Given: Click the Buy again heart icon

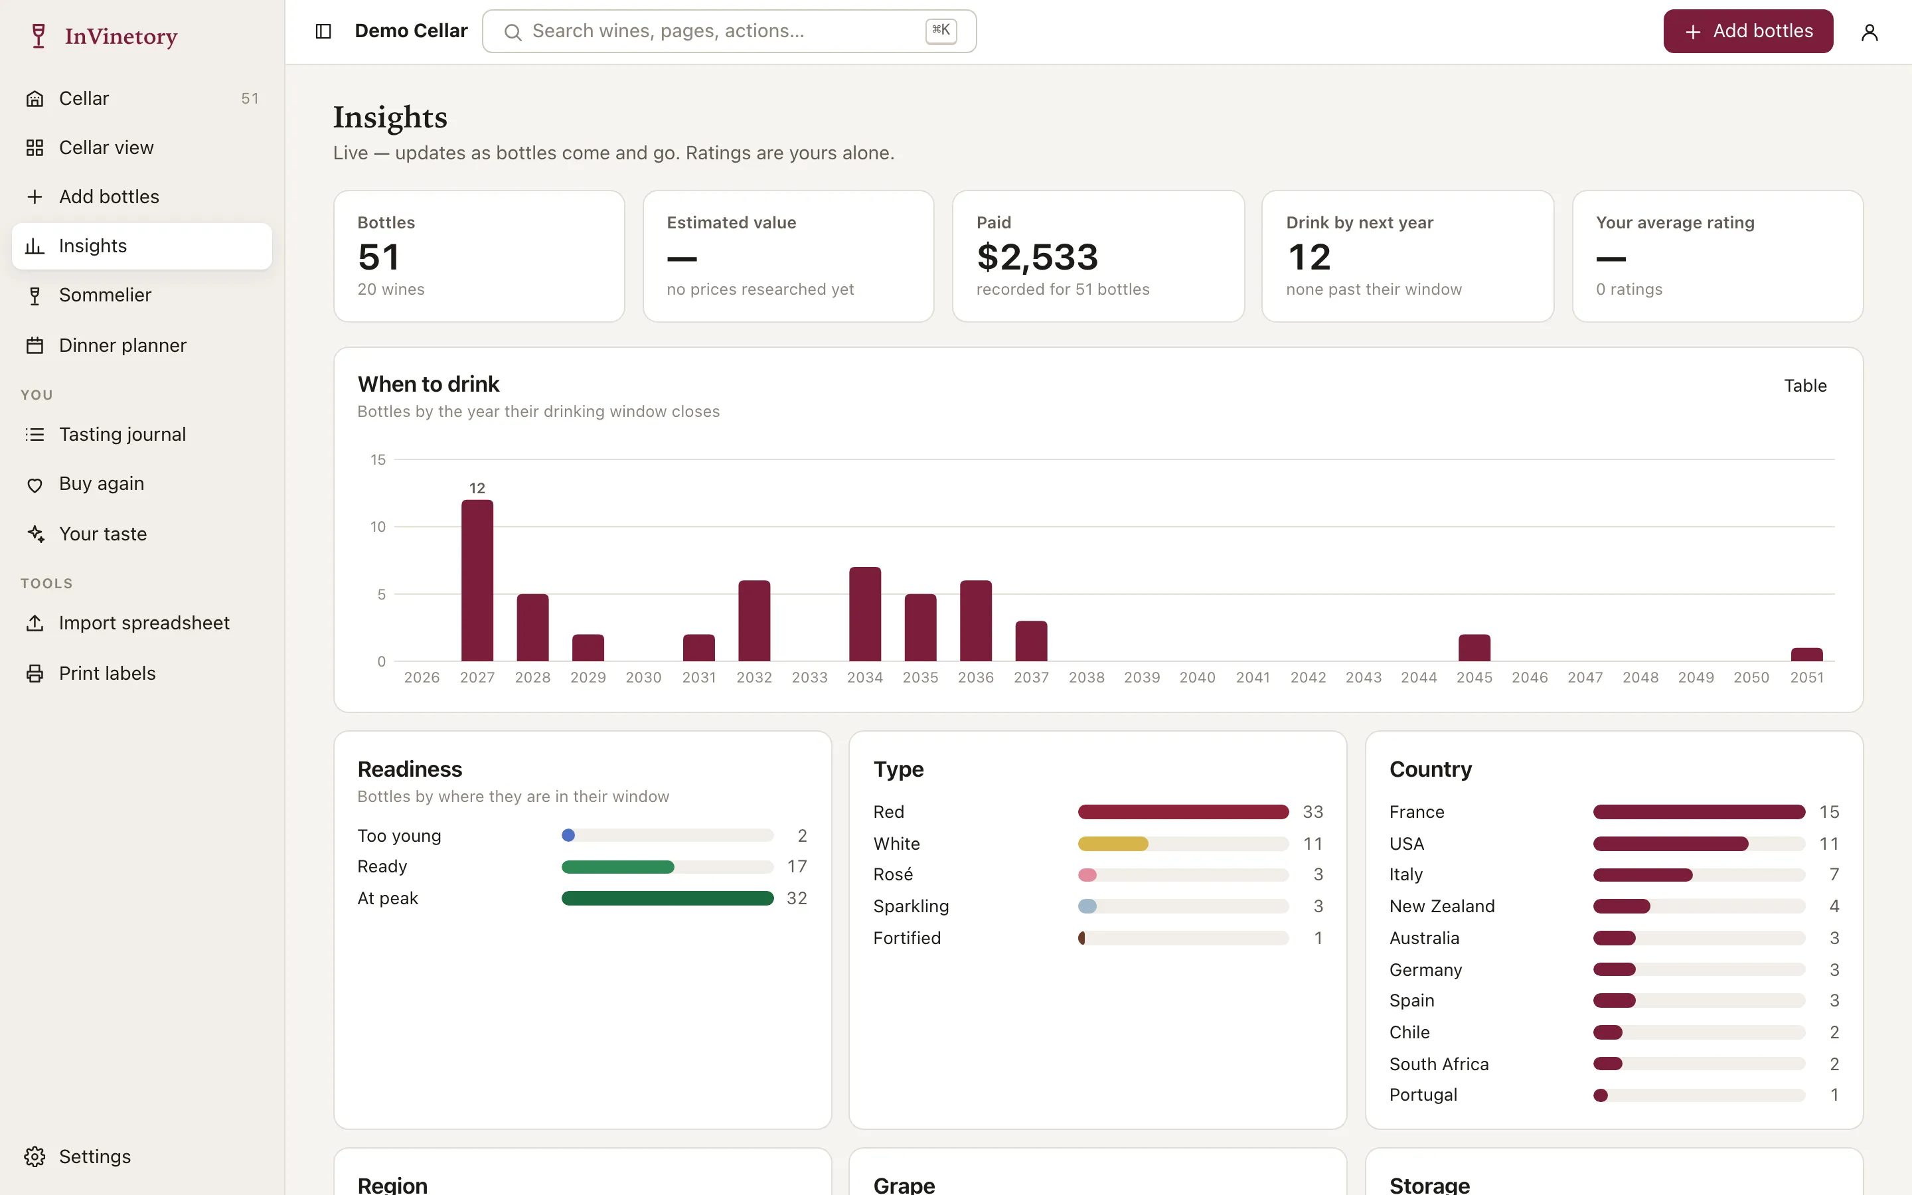Looking at the screenshot, I should click(x=35, y=485).
